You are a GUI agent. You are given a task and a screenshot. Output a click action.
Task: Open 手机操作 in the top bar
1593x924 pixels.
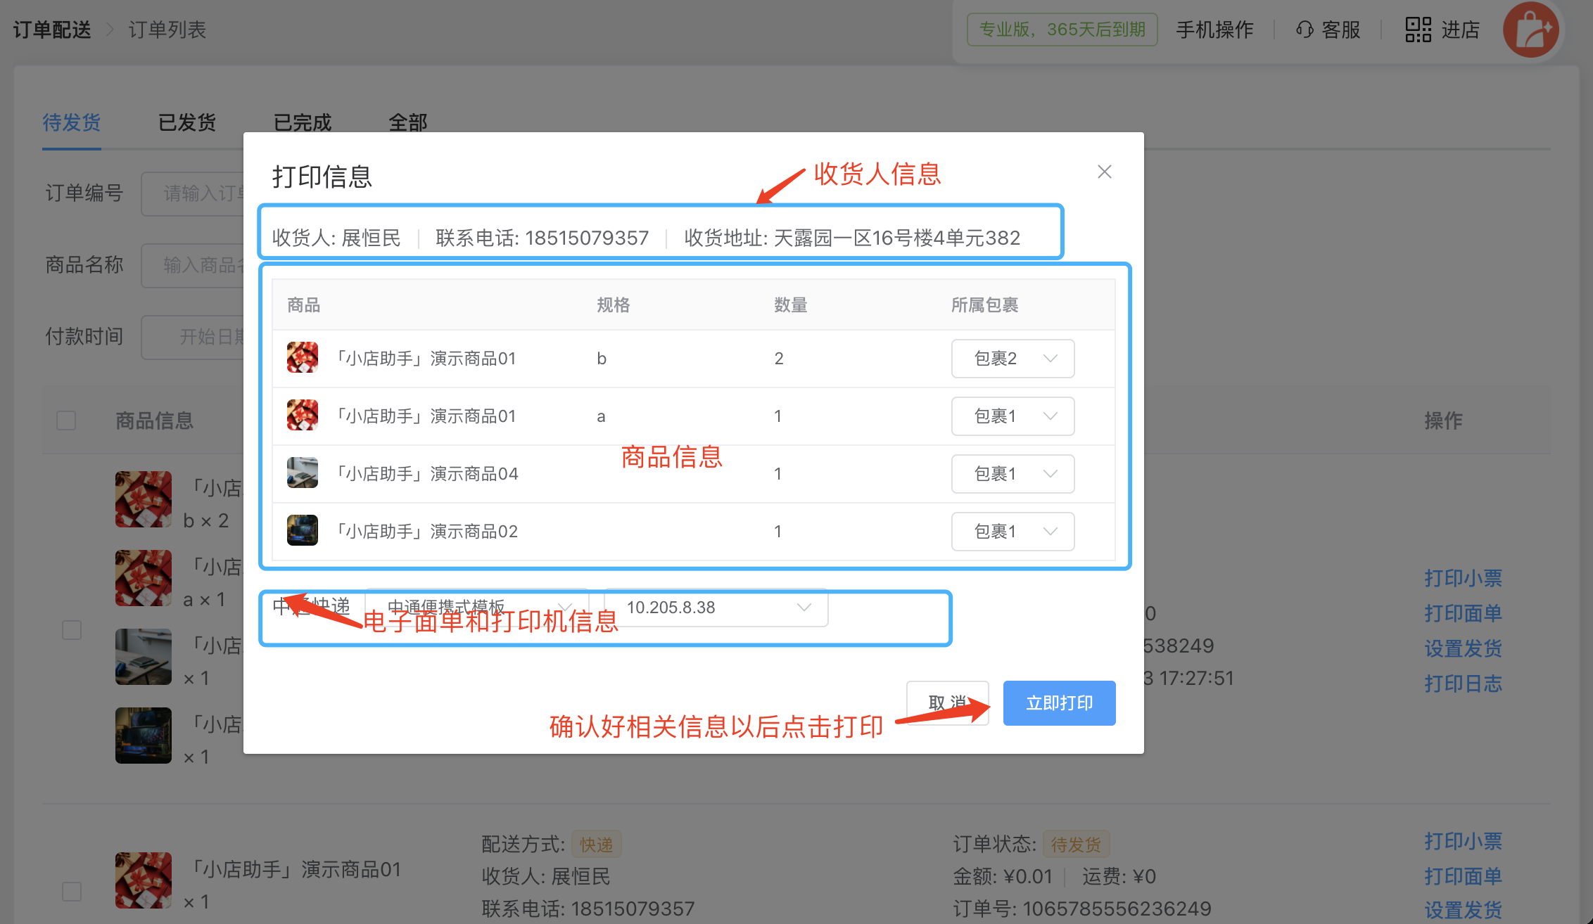[1215, 30]
